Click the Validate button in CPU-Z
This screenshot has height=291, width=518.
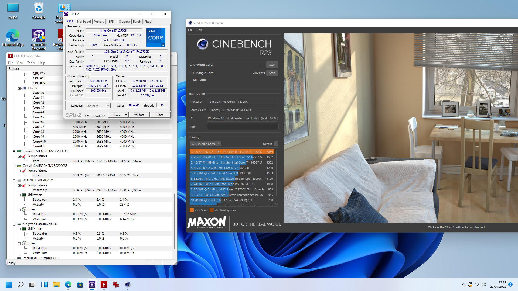(139, 115)
